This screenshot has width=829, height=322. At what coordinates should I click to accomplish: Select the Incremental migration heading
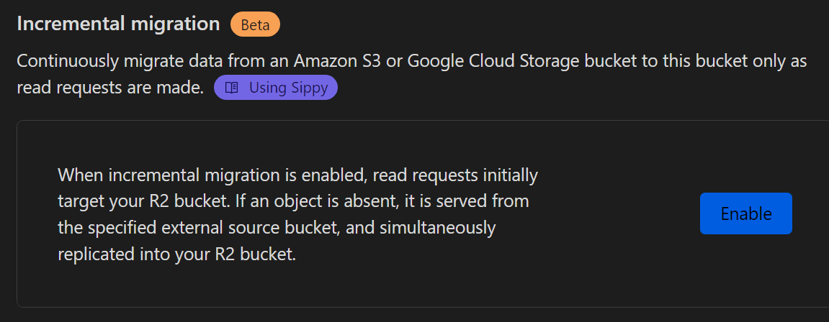pyautogui.click(x=118, y=24)
